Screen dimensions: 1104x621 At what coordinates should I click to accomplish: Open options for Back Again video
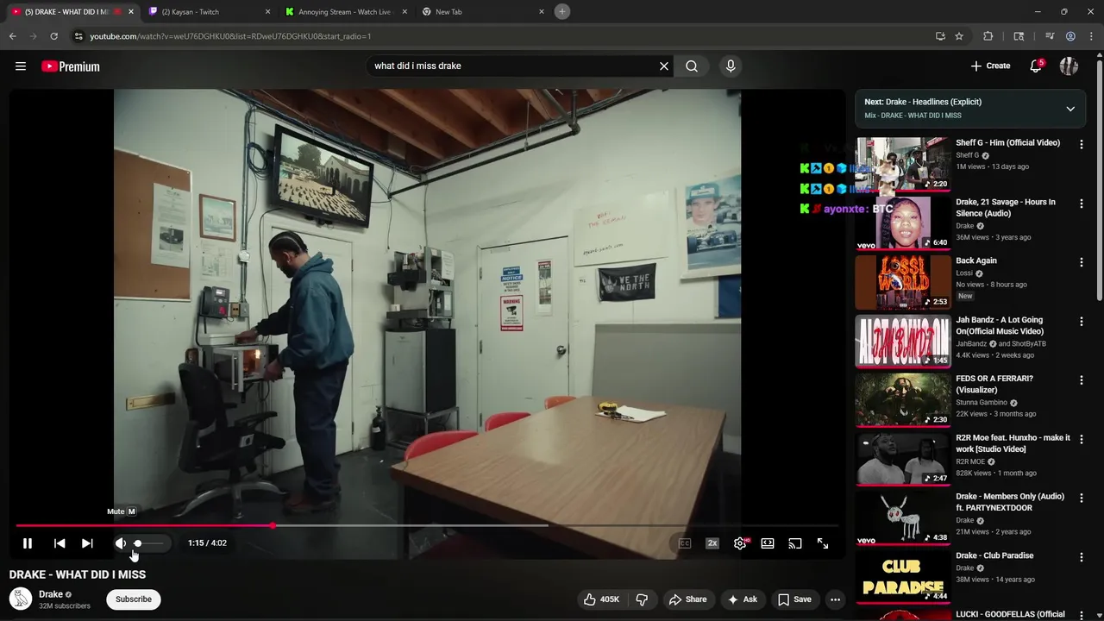coord(1081,262)
